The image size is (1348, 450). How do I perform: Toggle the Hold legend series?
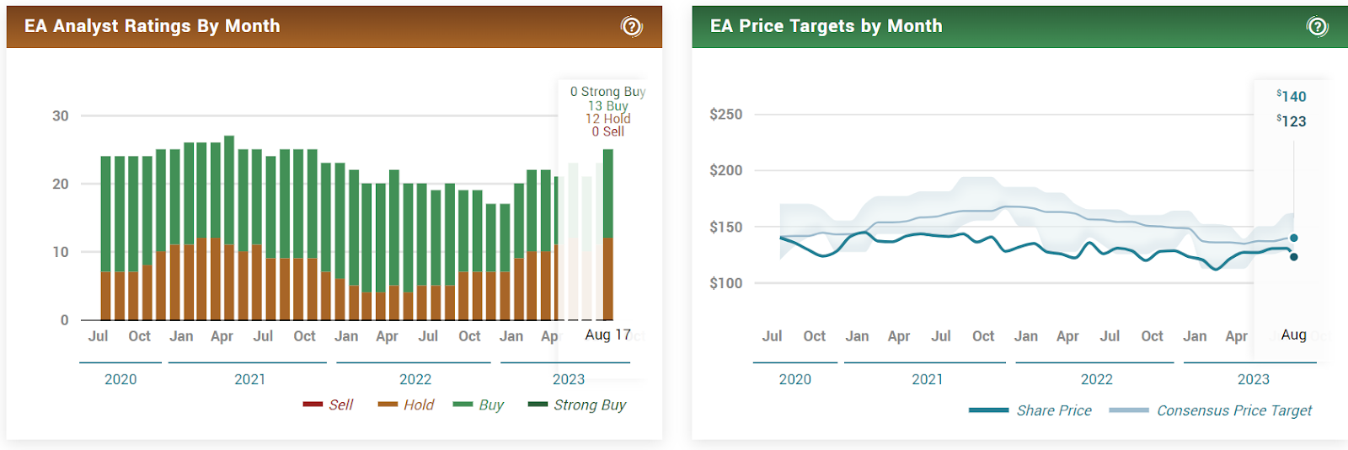406,404
